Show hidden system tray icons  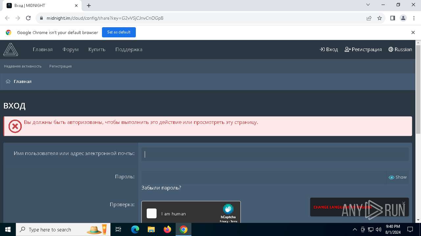355,229
